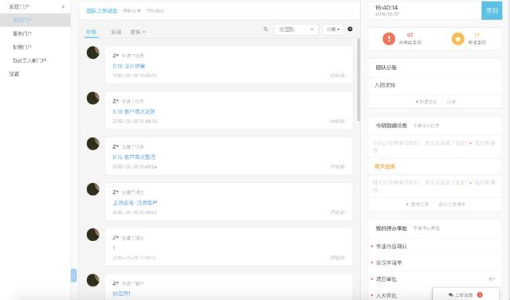This screenshot has width=510, height=300.
Task: Click the history link beside new announcement
Action: pyautogui.click(x=451, y=102)
